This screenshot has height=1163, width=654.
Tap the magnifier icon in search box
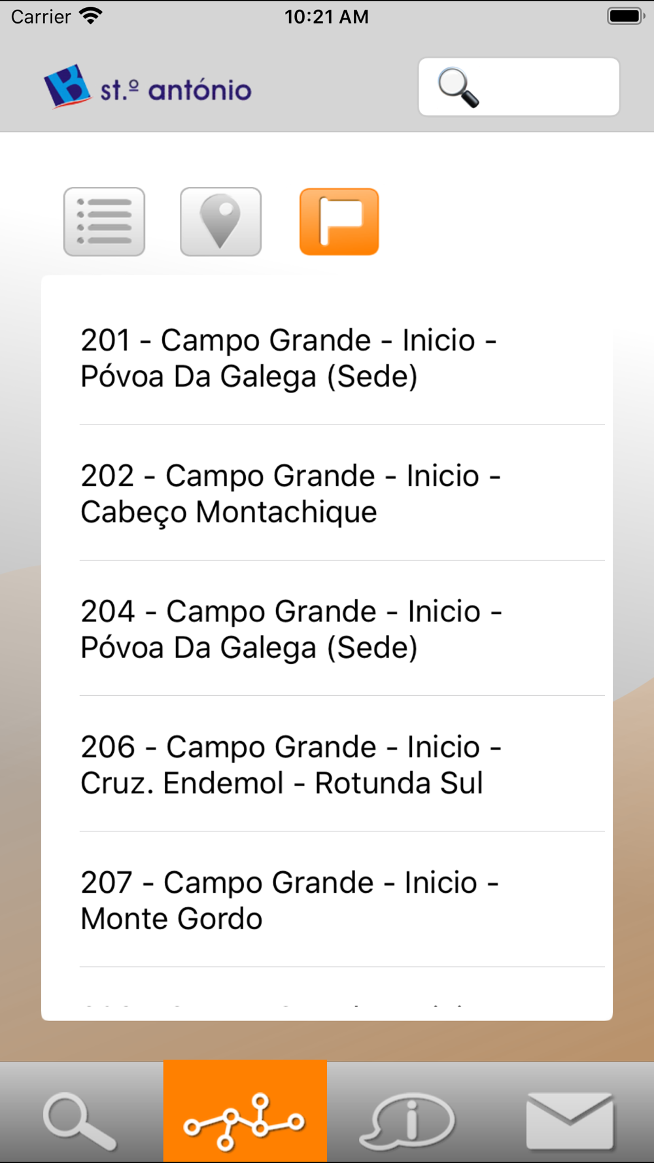pos(458,87)
